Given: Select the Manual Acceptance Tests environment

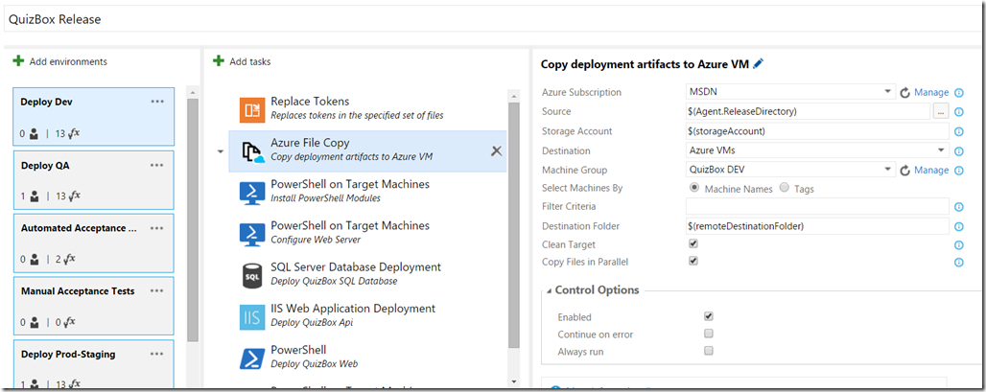Looking at the screenshot, I should coord(93,306).
